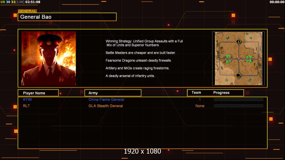Click KYW loading progress bar

click(x=238, y=99)
